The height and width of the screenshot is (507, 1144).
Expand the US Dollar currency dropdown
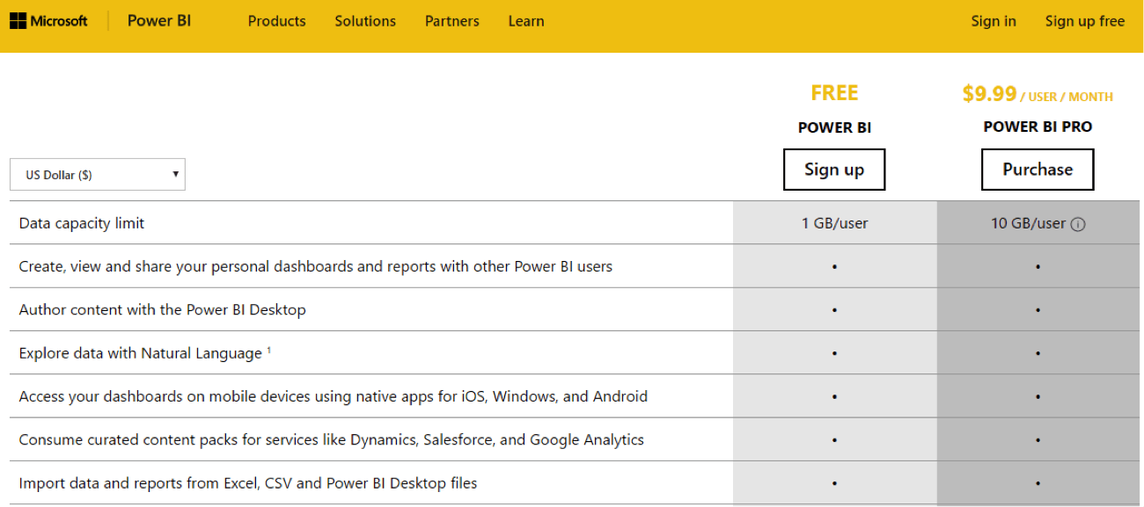[x=98, y=175]
